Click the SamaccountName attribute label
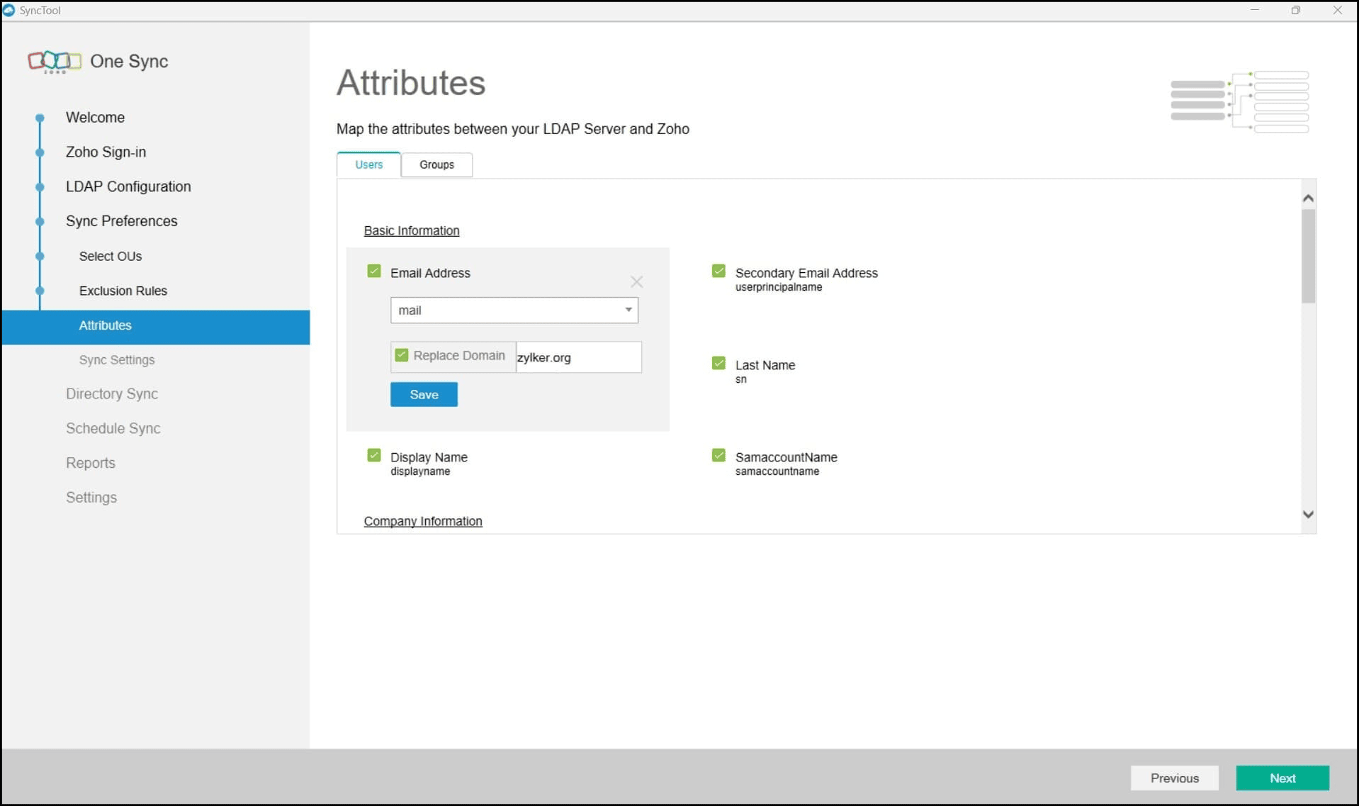 [x=786, y=458]
